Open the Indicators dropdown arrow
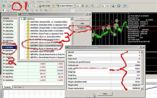The width and height of the screenshot is (157, 98). pos(115,6)
